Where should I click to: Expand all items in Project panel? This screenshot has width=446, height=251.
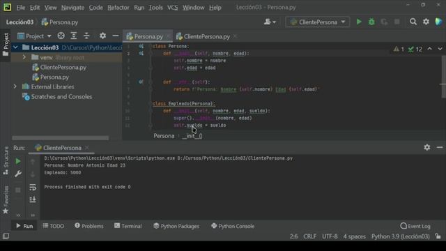coord(74,36)
